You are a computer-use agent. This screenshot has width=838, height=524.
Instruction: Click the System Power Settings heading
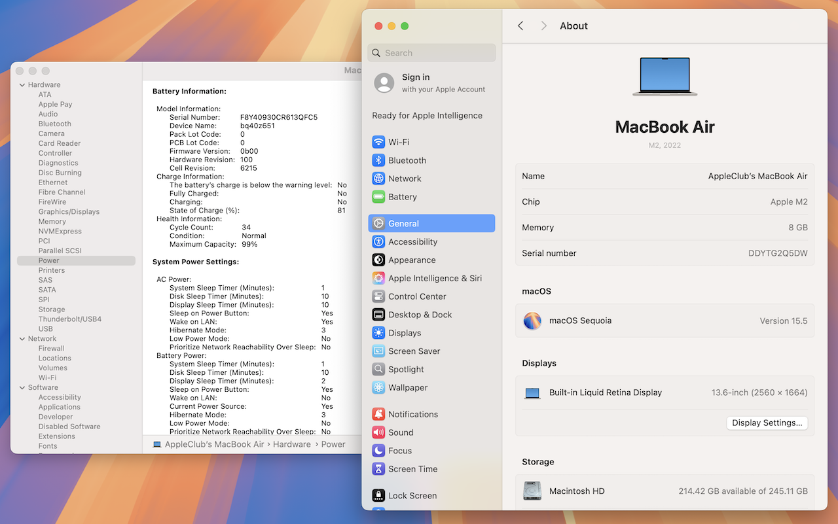coord(196,262)
